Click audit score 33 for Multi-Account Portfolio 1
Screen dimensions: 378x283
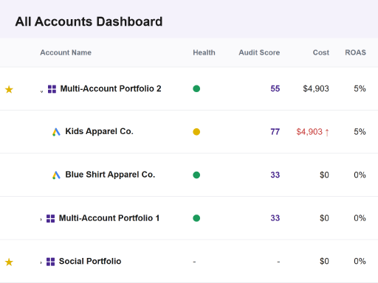275,218
